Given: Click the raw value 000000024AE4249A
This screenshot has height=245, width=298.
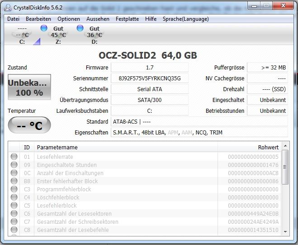Looking at the screenshot, I should pos(253,222).
